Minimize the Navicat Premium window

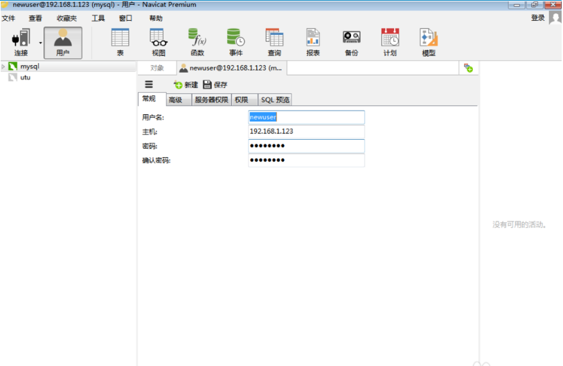517,5
